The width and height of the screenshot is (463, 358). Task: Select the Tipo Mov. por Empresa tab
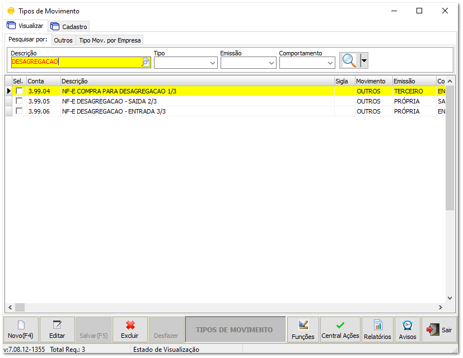[109, 40]
